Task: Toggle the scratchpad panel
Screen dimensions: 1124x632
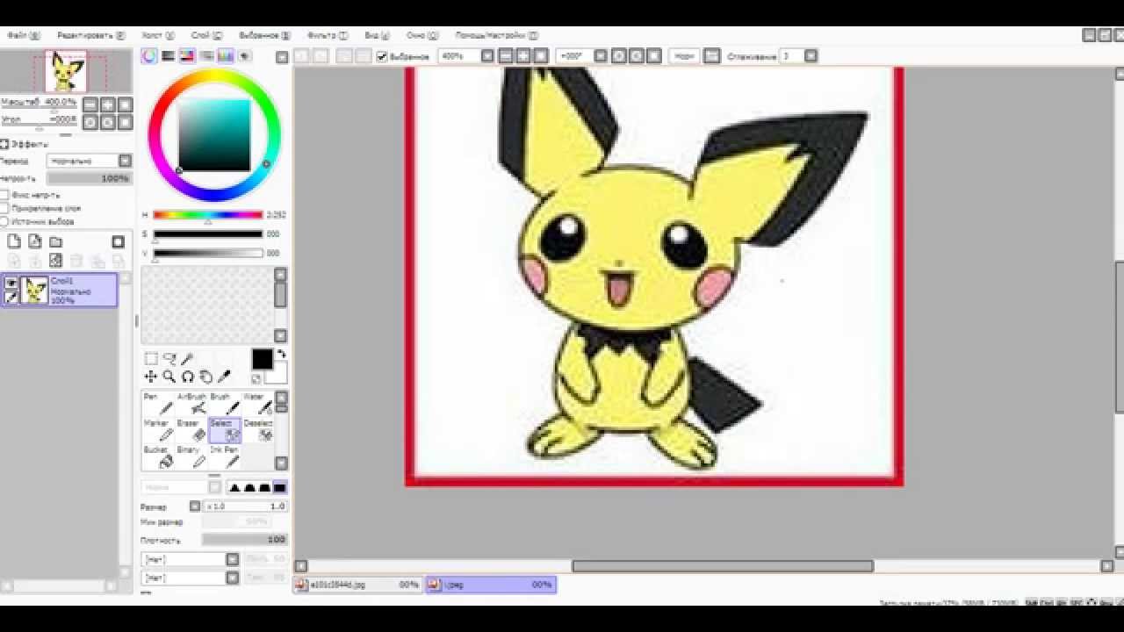Action: point(245,56)
